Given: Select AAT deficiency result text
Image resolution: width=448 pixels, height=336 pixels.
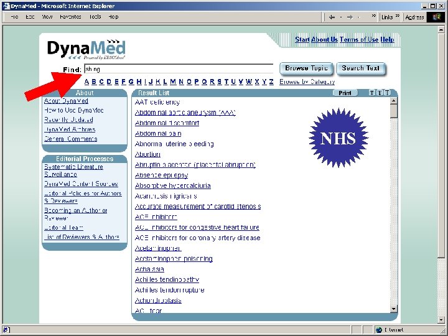Looking at the screenshot, I should (x=157, y=102).
